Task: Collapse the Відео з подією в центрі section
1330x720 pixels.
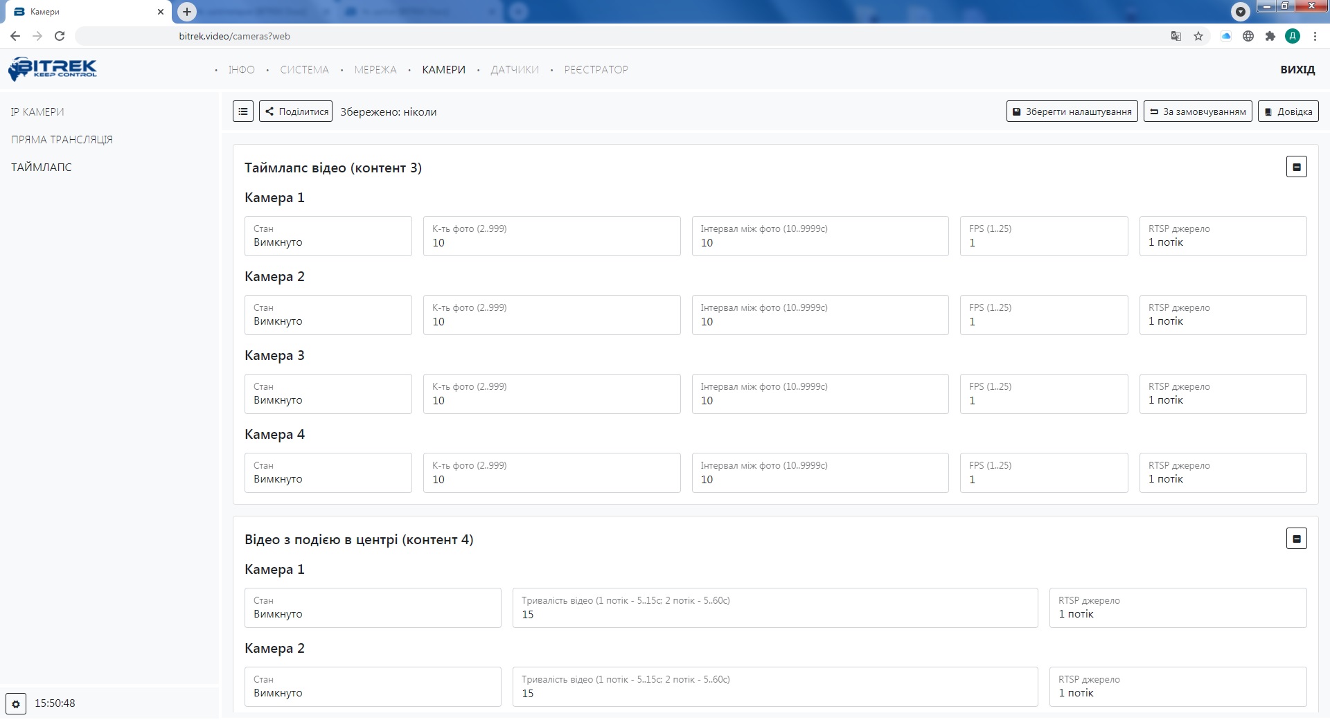Action: point(1296,539)
